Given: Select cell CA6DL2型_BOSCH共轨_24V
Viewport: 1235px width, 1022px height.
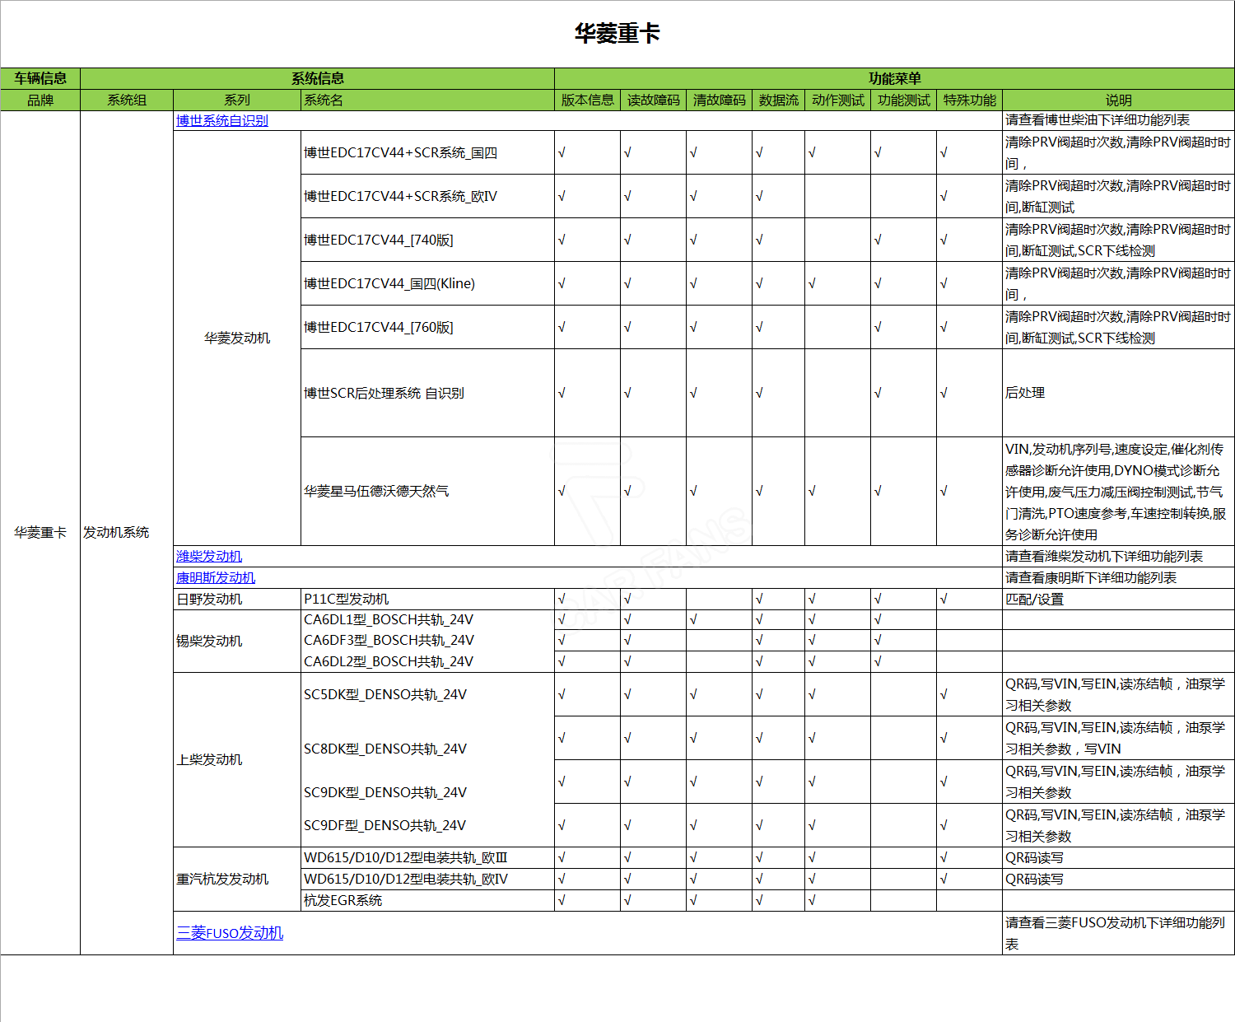Looking at the screenshot, I should 427,661.
